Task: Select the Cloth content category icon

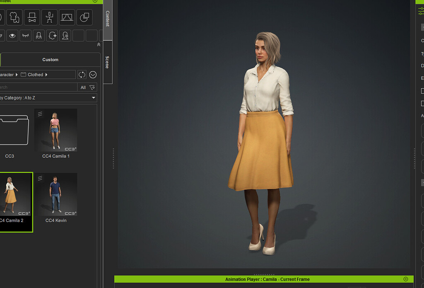Action: point(14,17)
